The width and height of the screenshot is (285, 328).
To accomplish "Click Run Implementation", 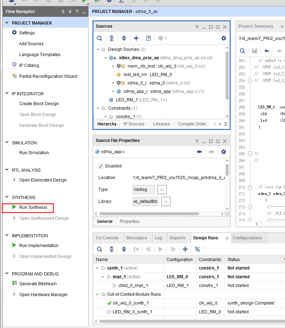I will (x=39, y=245).
